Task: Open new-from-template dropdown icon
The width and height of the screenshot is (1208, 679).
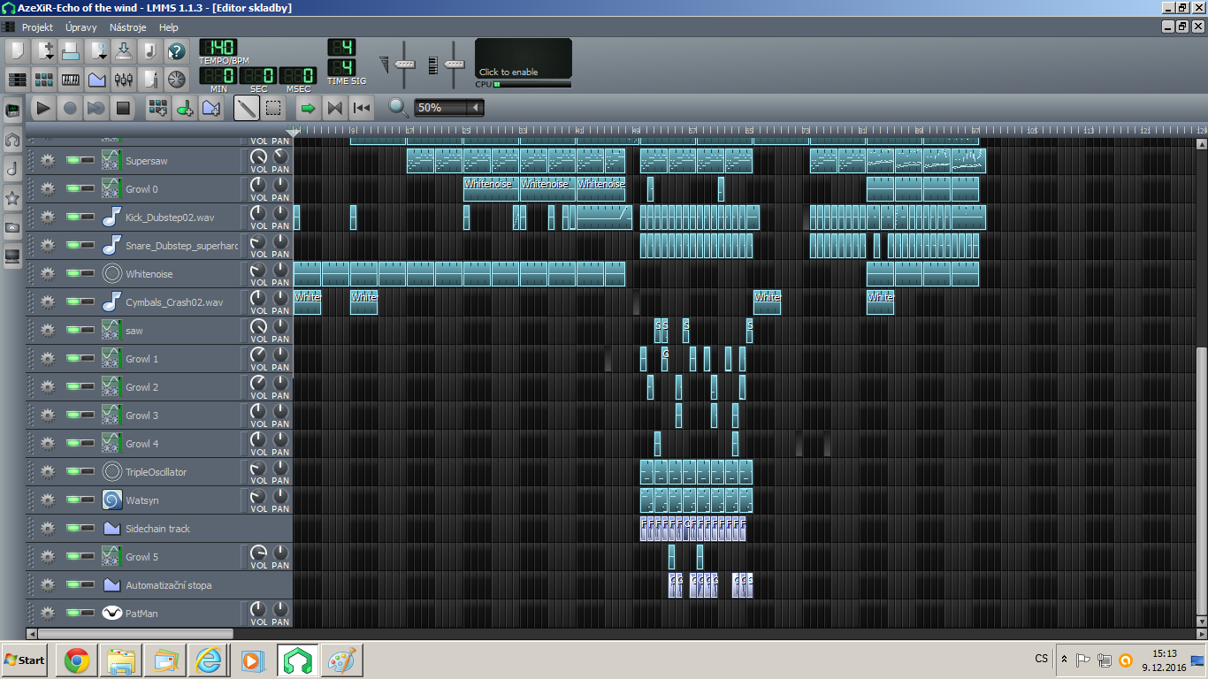Action: coord(44,50)
